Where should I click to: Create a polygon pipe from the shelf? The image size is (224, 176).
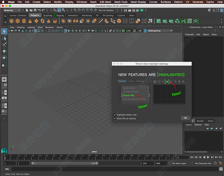[55, 21]
